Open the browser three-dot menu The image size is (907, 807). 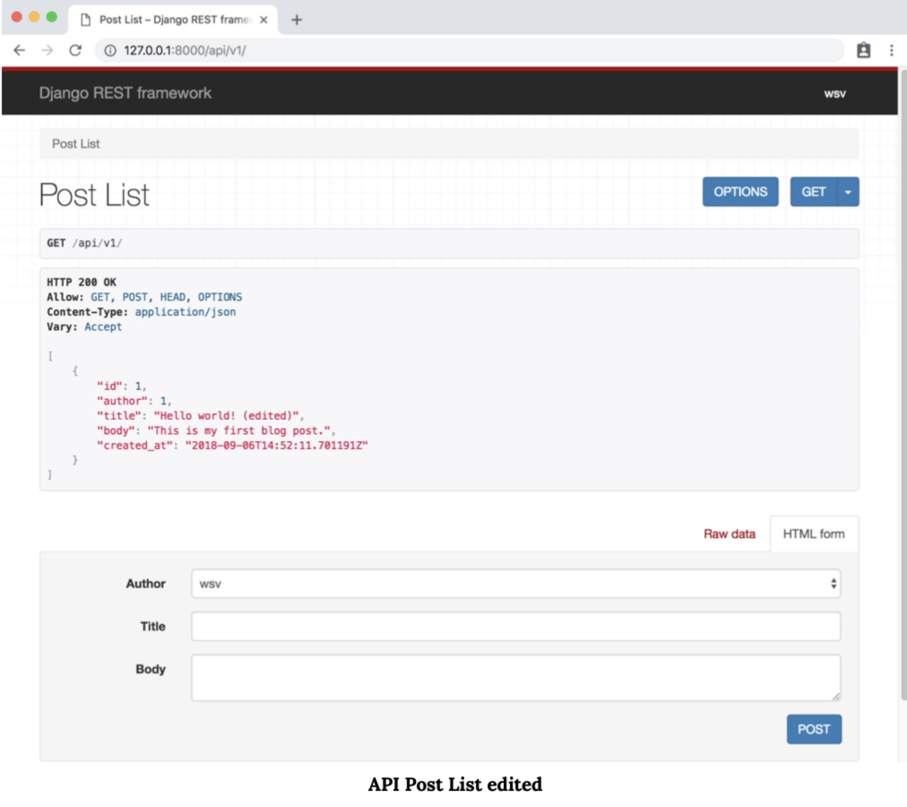click(891, 50)
